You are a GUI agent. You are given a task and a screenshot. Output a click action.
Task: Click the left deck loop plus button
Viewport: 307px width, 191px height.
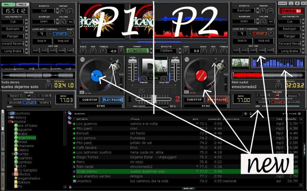[50, 34]
